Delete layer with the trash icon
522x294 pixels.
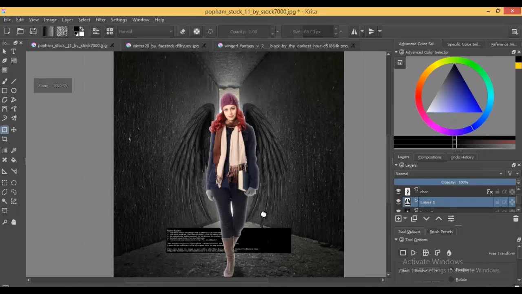pyautogui.click(x=515, y=219)
